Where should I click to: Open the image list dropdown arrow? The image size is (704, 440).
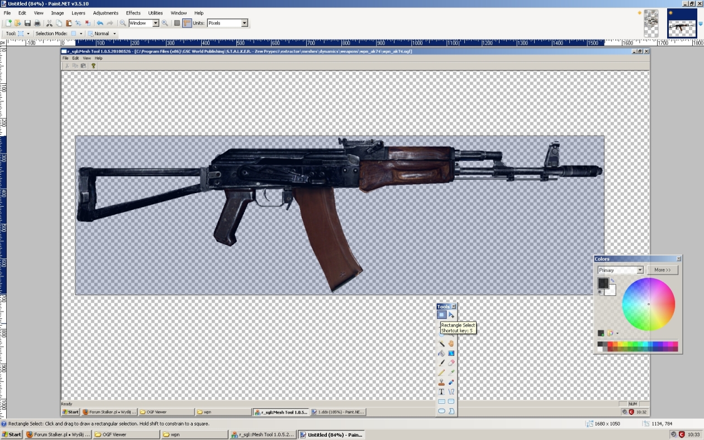pyautogui.click(x=701, y=23)
